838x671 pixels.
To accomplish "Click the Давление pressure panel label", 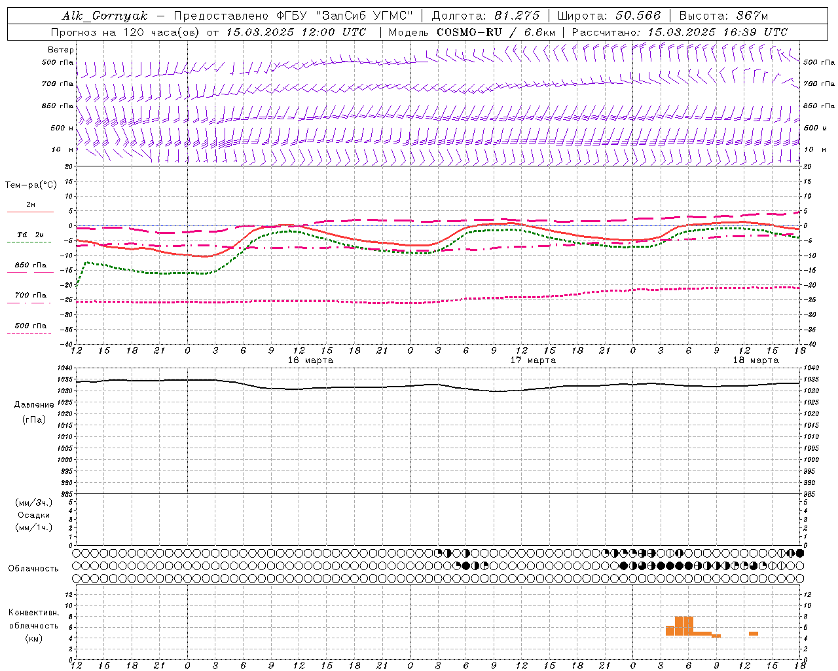I will click(x=34, y=405).
